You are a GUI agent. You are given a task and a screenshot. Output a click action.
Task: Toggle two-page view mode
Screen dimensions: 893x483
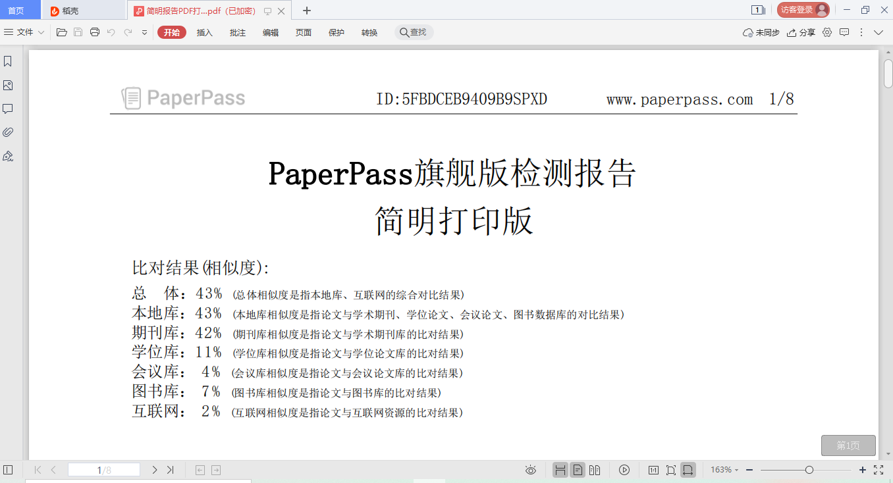coord(595,470)
